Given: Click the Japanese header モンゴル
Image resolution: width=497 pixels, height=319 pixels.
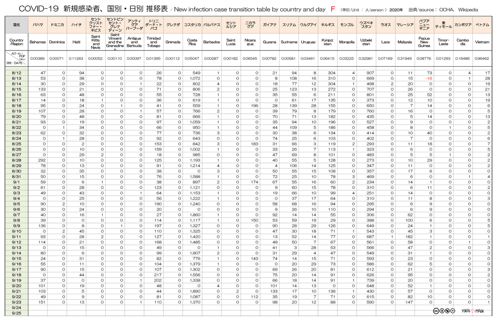Looking at the screenshot, I should (347, 25).
